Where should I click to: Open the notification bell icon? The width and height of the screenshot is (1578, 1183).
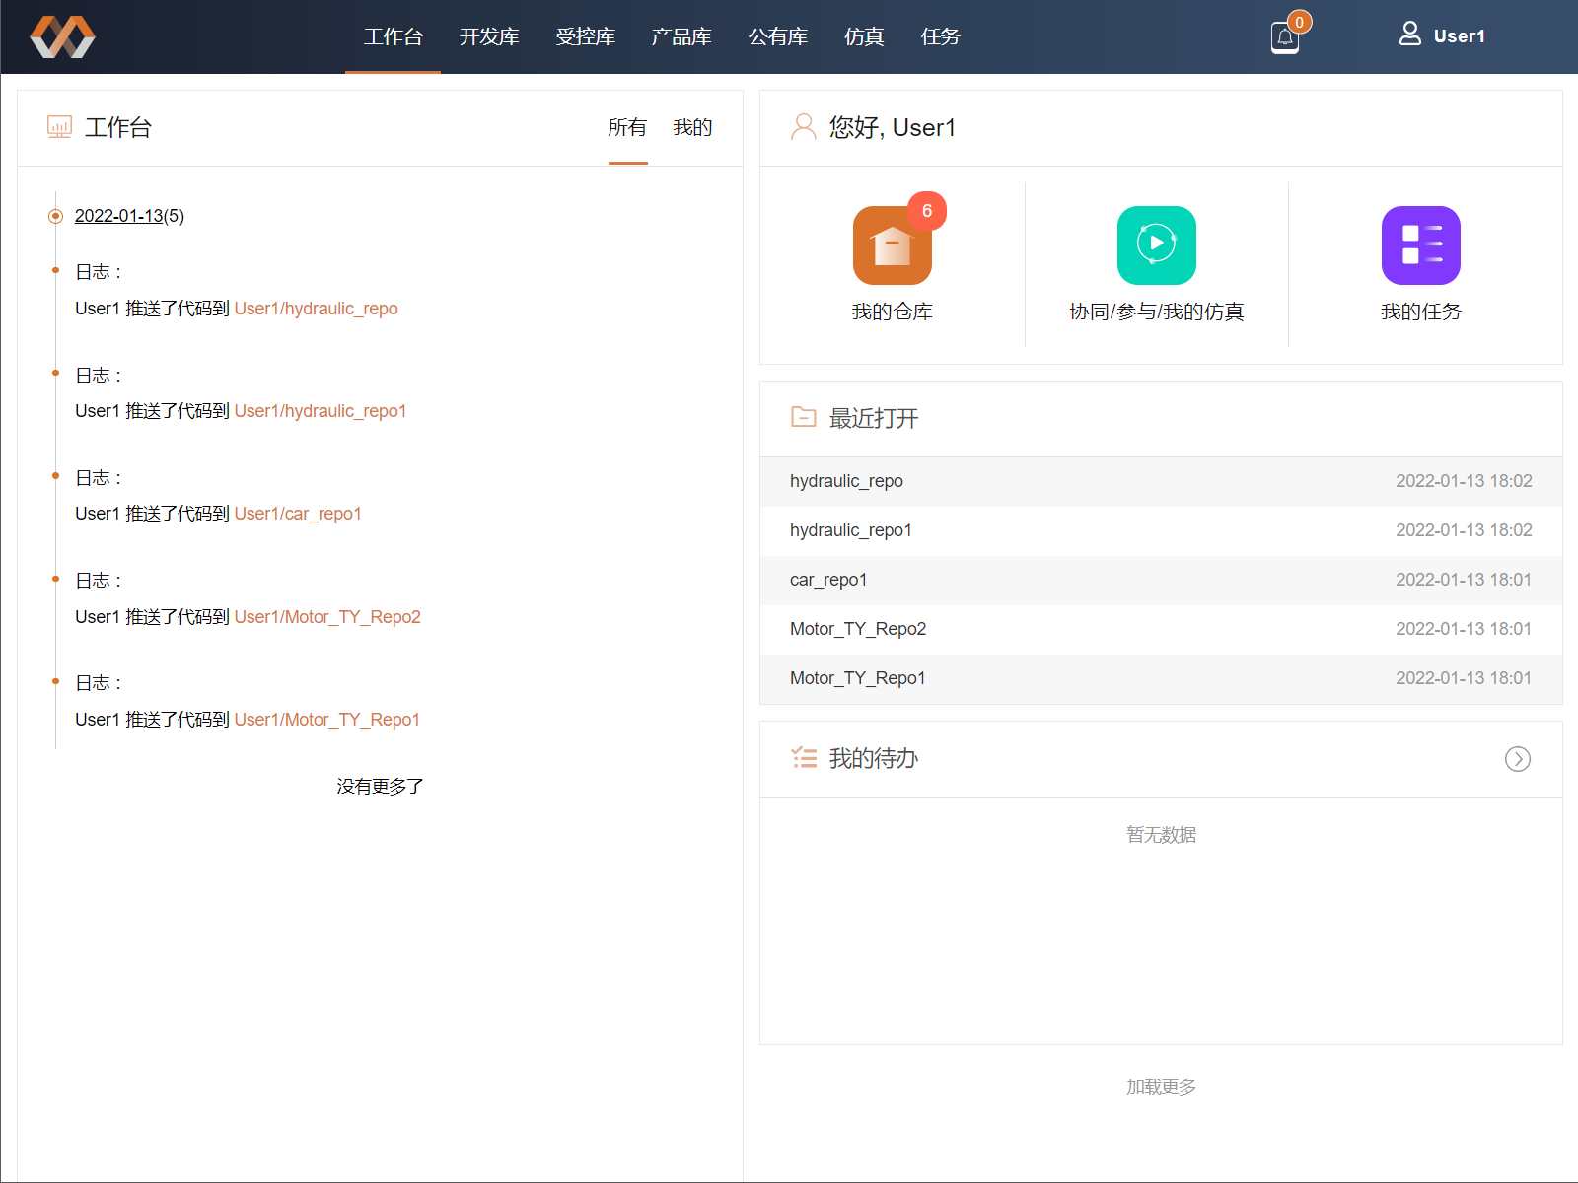coord(1285,37)
